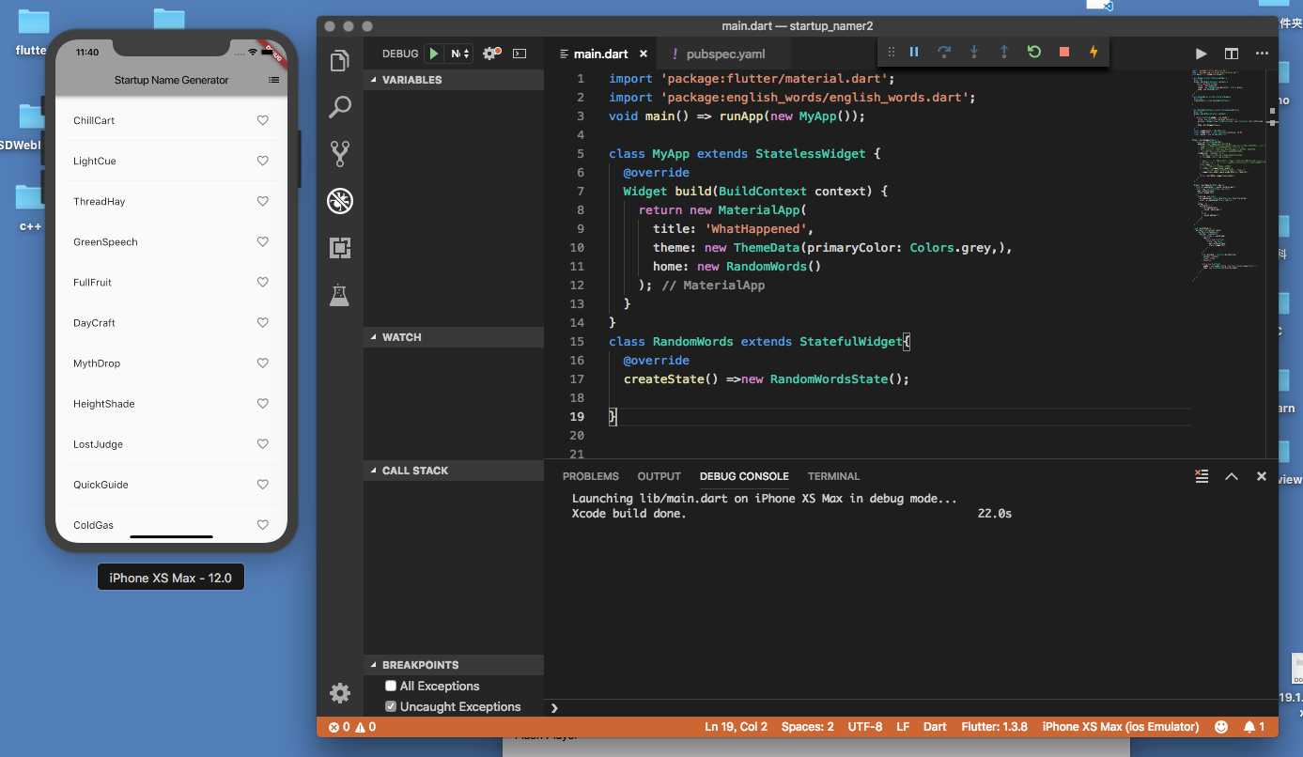Switch to the pubspec.yaml tab
Viewport: 1303px width, 757px height.
tap(724, 54)
